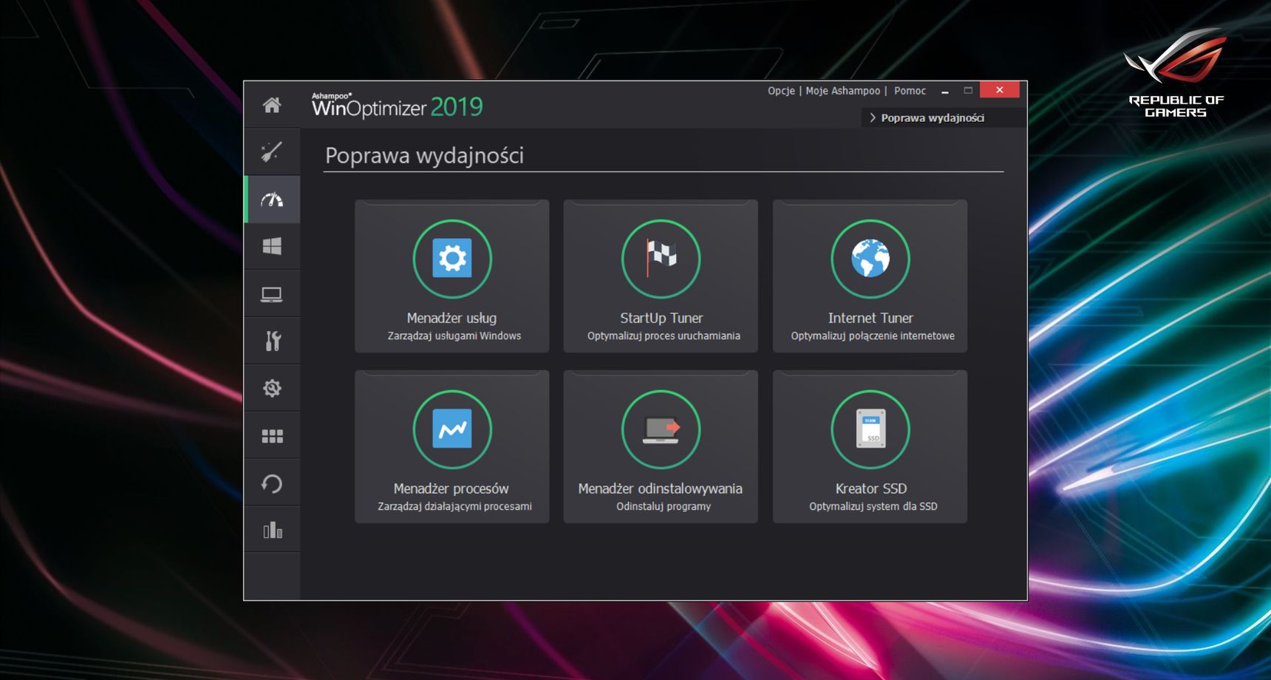This screenshot has width=1271, height=680.
Task: Expand the breadcrumb chevron arrow
Action: point(873,118)
